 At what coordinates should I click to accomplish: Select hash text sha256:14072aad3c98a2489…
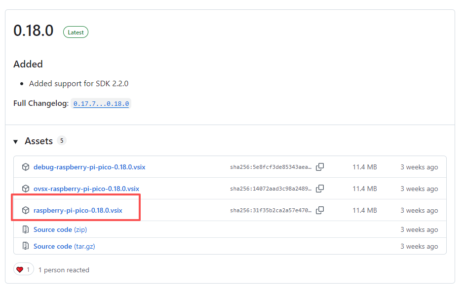271,189
